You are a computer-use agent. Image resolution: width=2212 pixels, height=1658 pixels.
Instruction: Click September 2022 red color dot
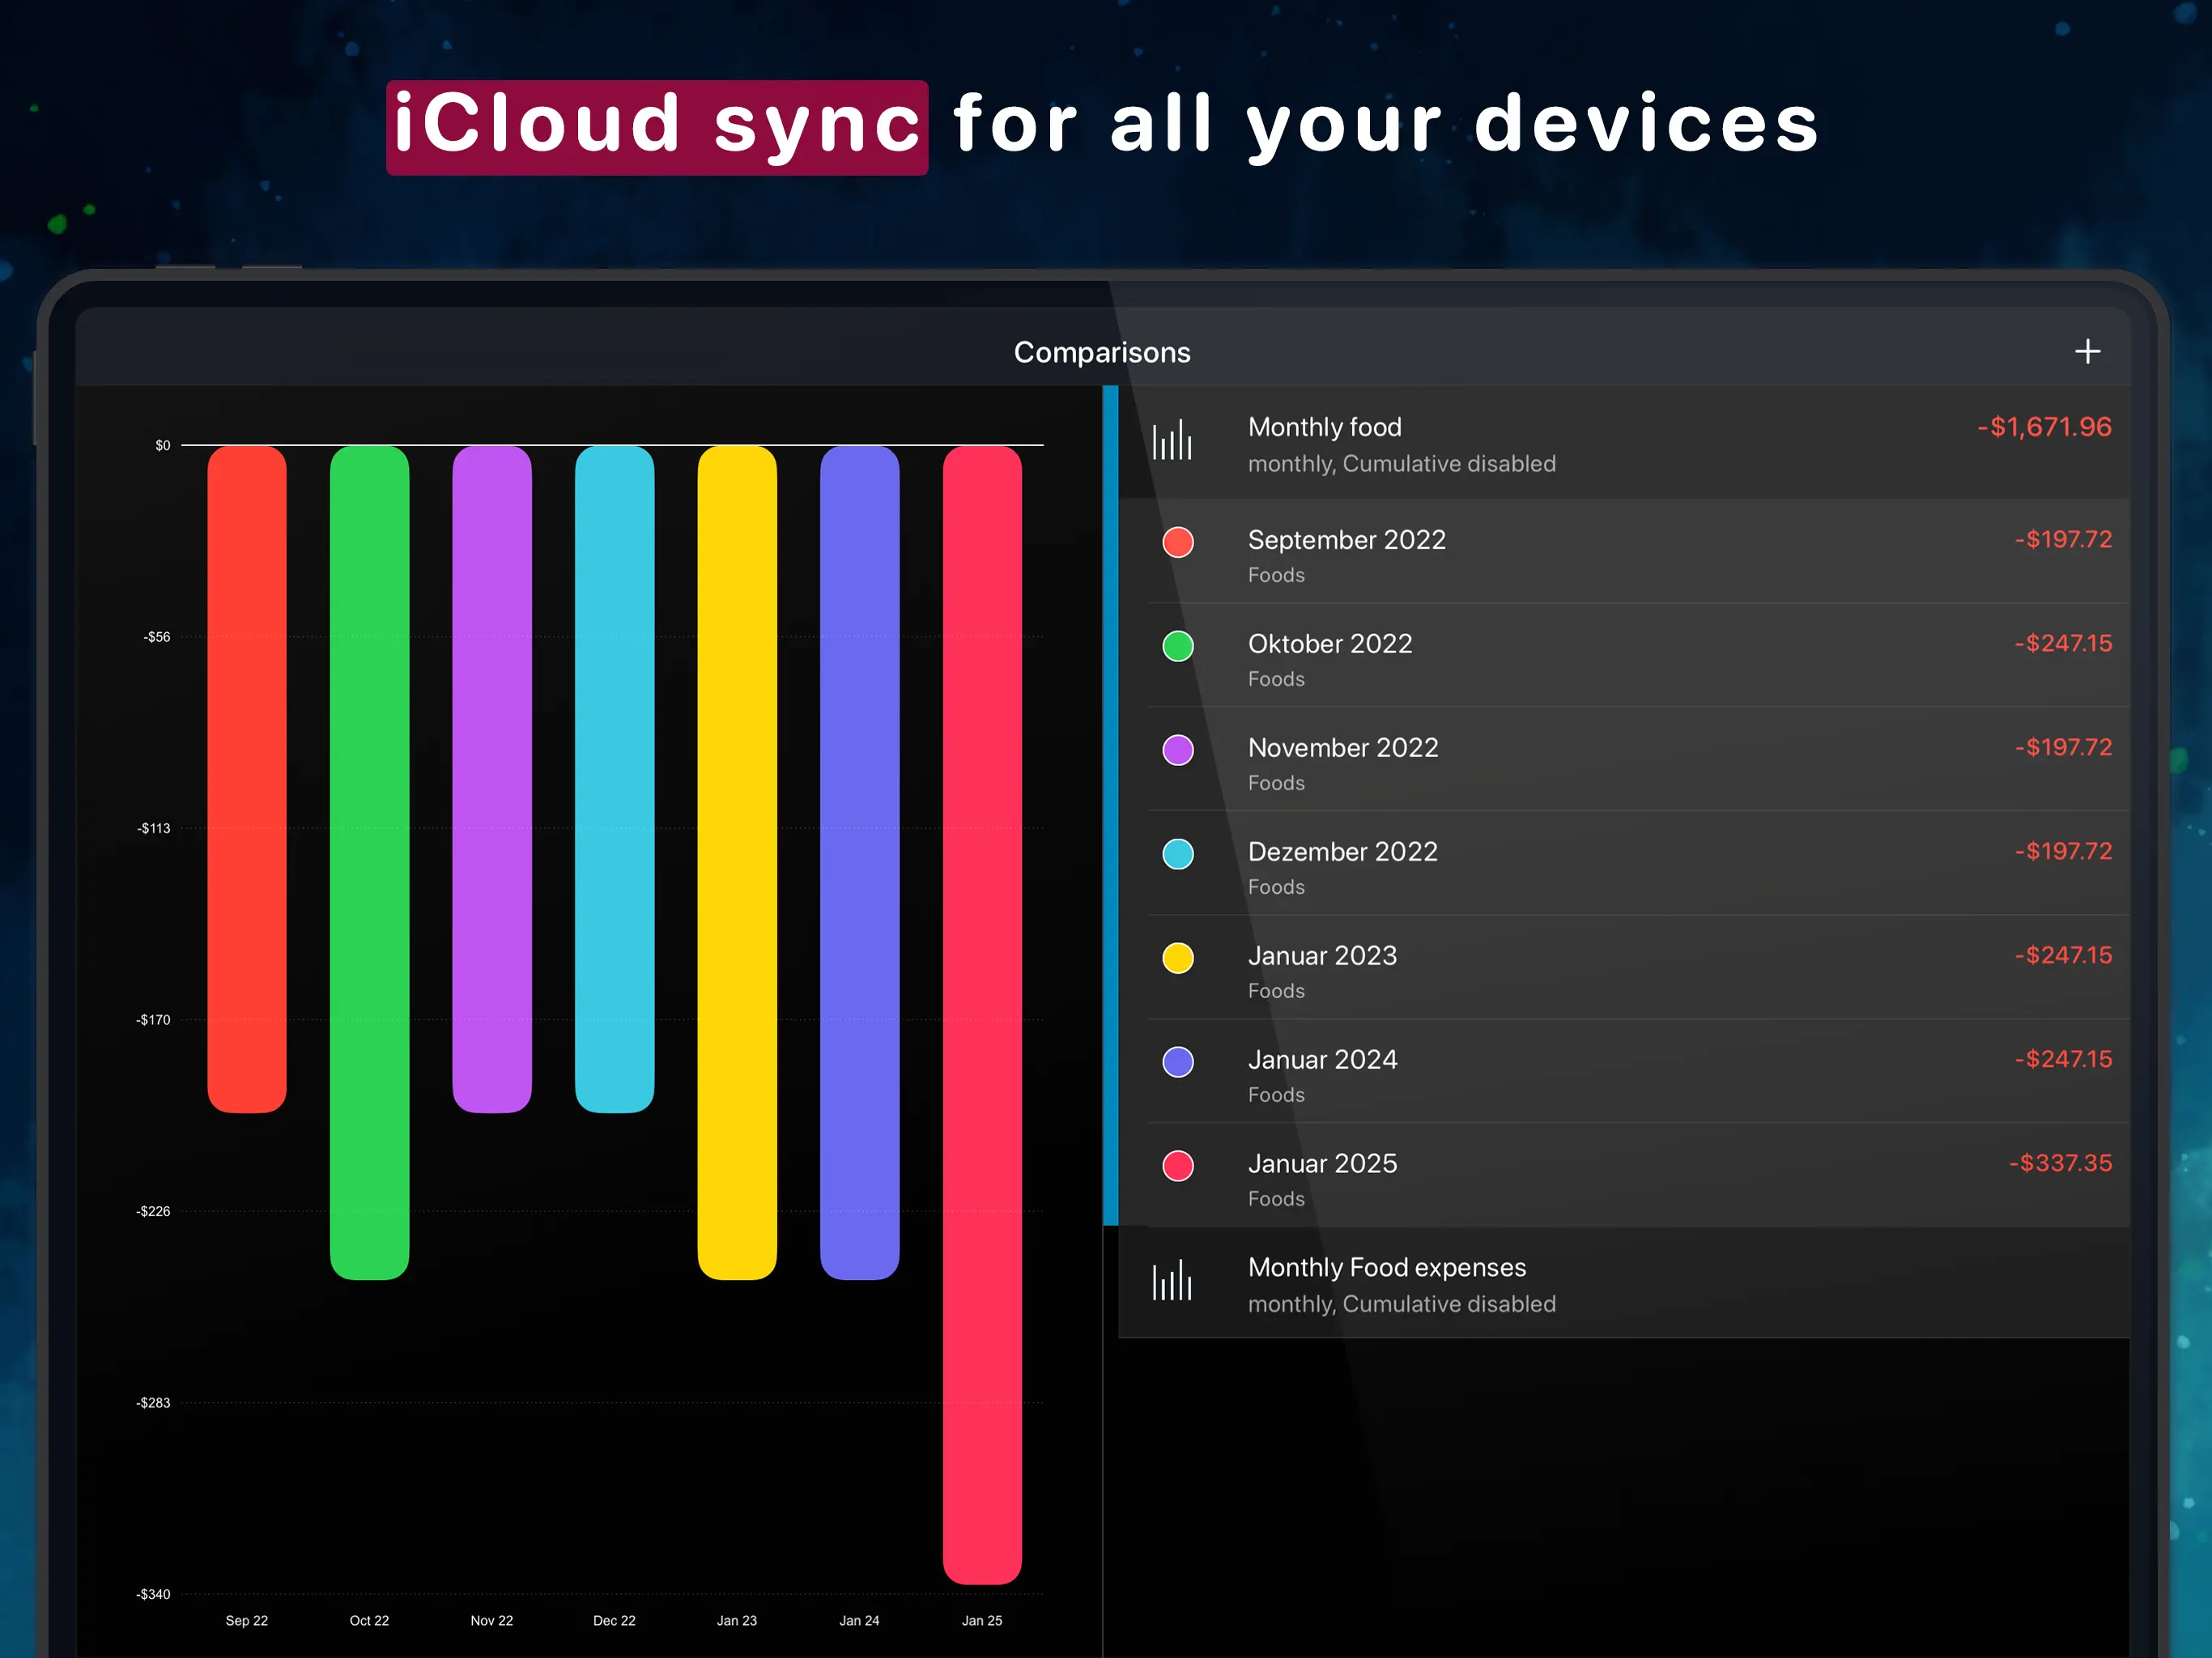point(1178,542)
